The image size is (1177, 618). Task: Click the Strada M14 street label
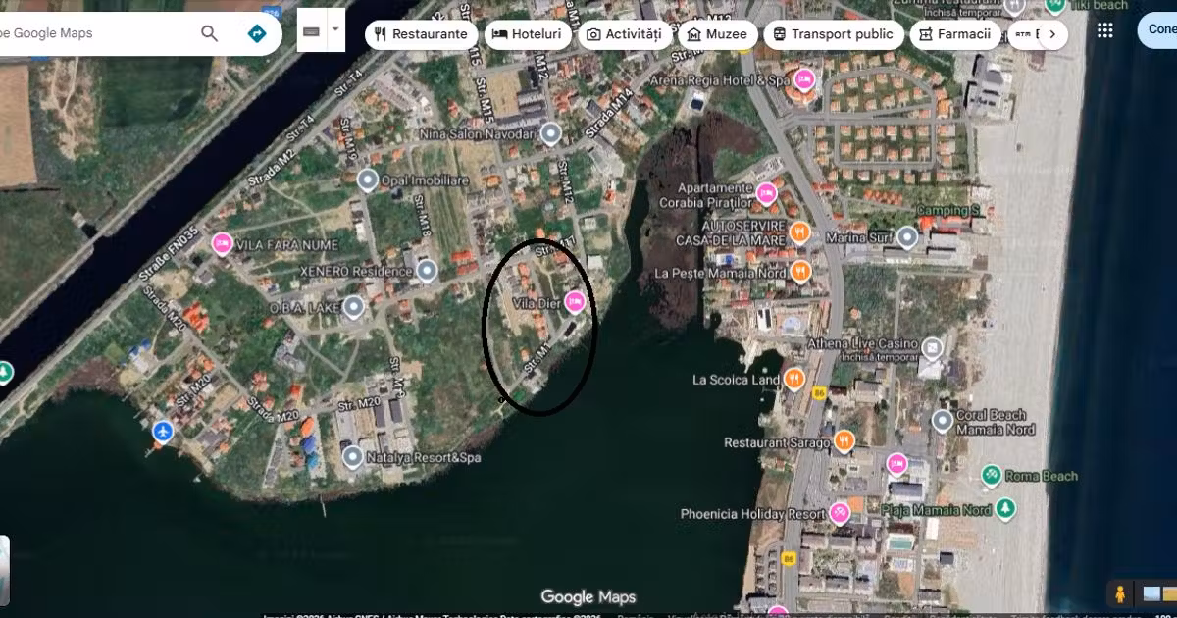(610, 114)
